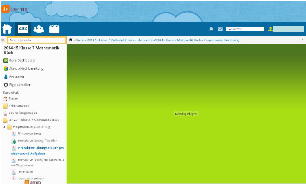Collapse the Proportionale Zuordnung folder

(x=4, y=127)
